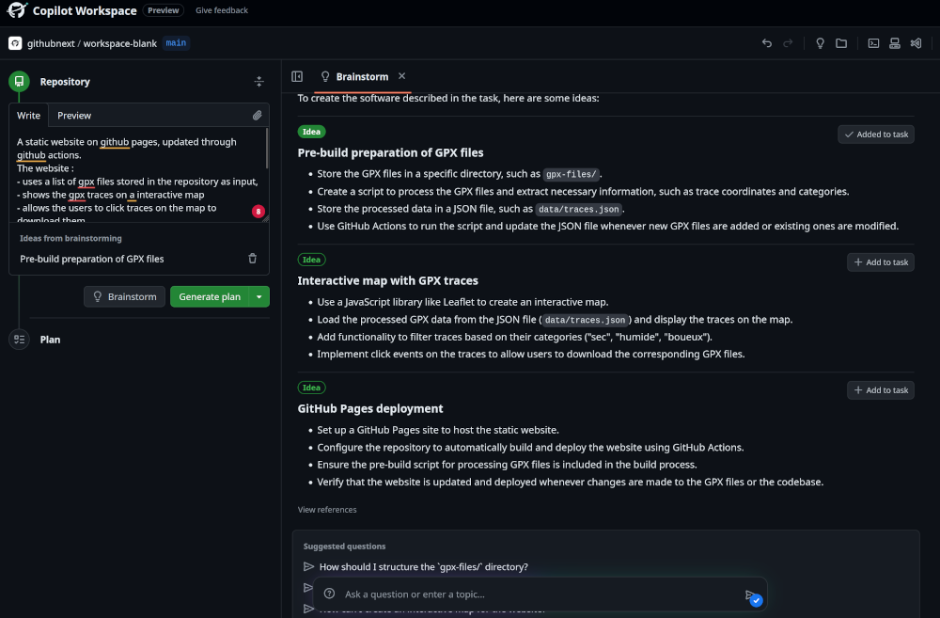940x618 pixels.
Task: Redo the last undone change
Action: tap(788, 43)
